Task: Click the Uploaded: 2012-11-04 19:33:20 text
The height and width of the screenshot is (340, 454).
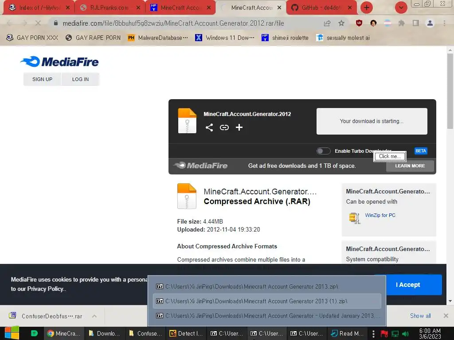Action: click(219, 230)
